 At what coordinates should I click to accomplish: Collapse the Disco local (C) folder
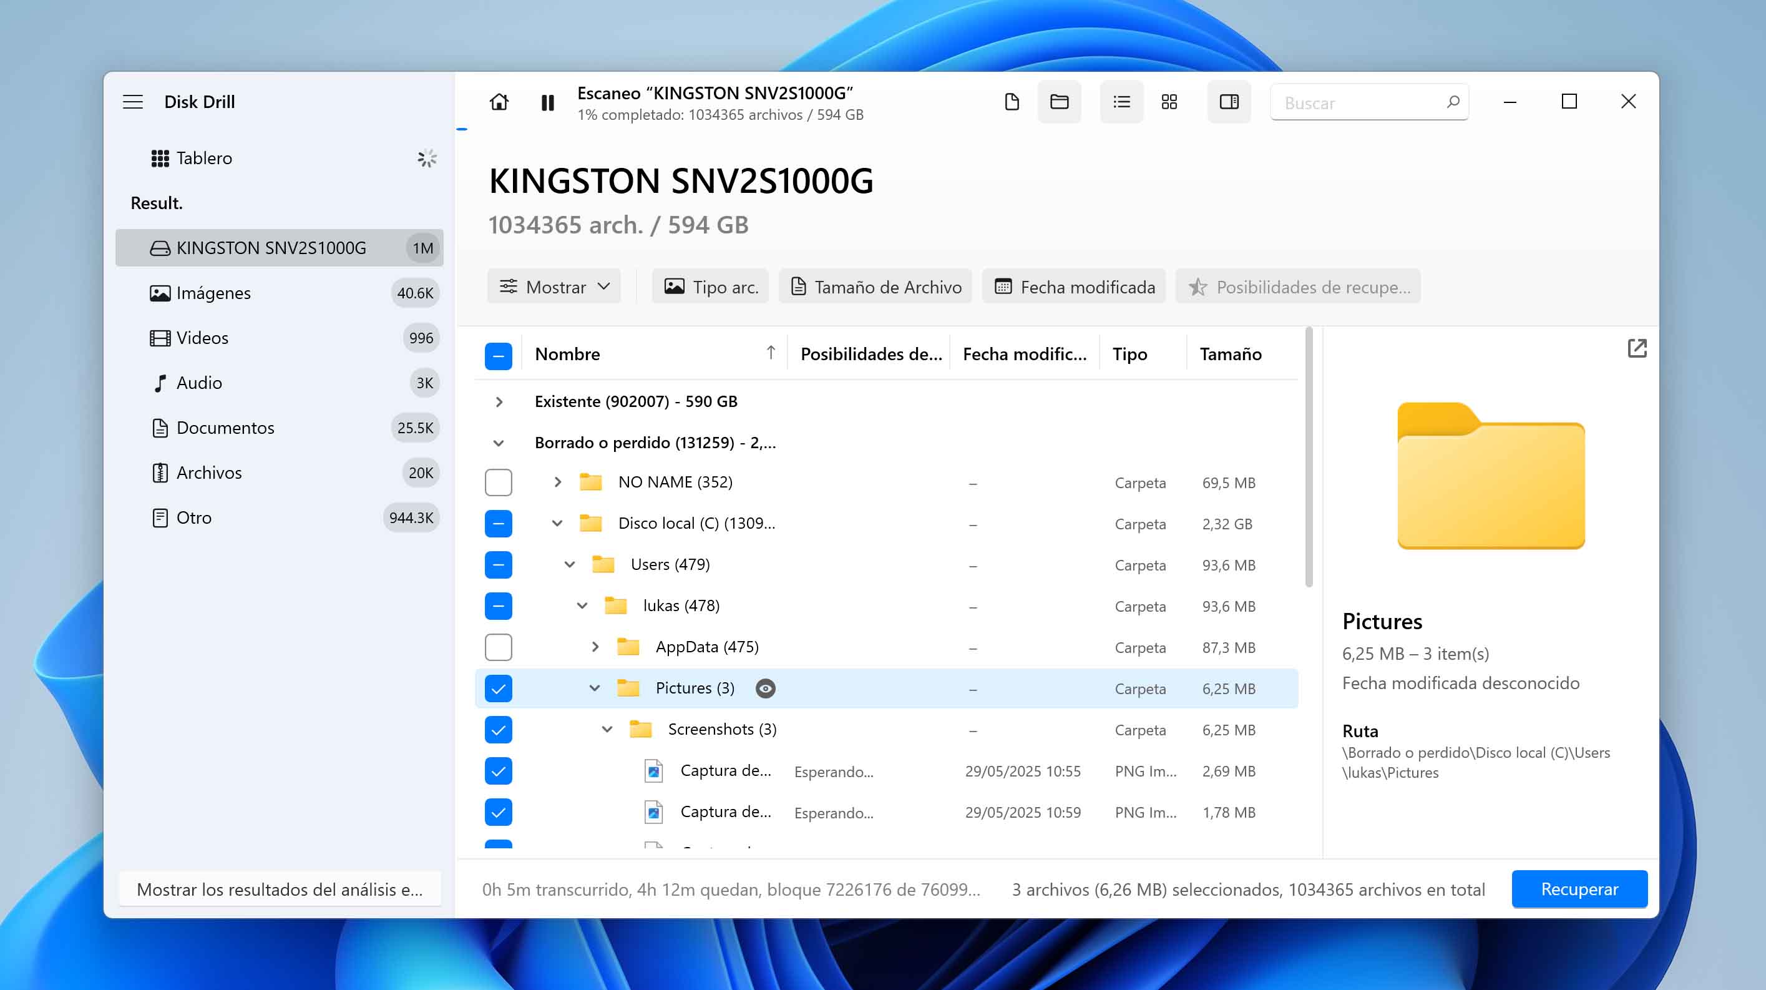coord(557,524)
